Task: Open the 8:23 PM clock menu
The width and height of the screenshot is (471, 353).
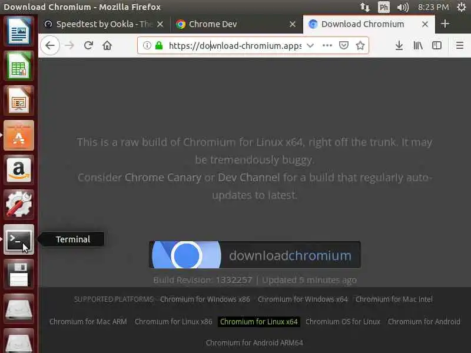Action: (x=433, y=7)
